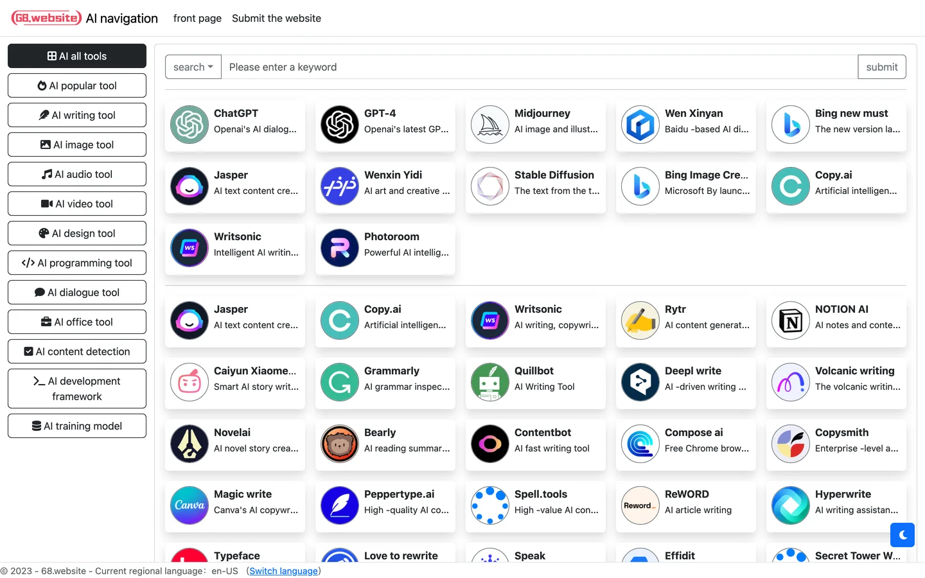
Task: Select the AI office tool category
Action: [77, 322]
